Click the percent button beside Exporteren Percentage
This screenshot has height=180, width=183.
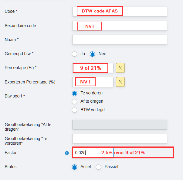click(120, 82)
